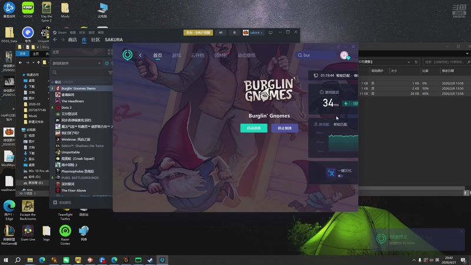Open SAKURA profile tab in Steam
Viewport: 471px width, 265px height.
pos(114,39)
